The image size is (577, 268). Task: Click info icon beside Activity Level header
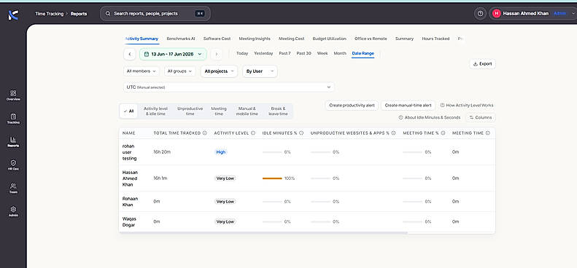(253, 133)
